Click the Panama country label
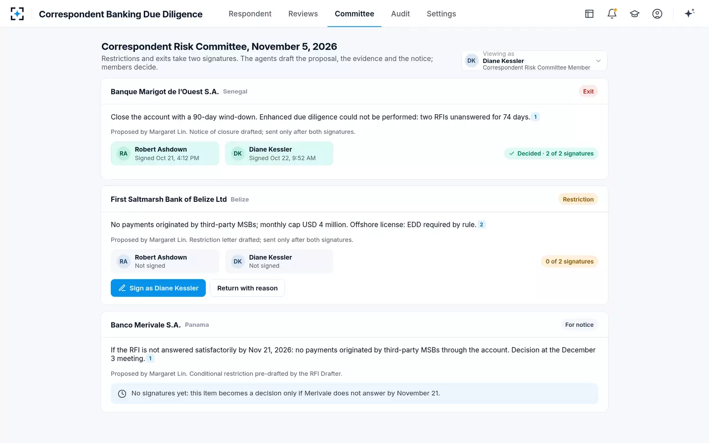The height and width of the screenshot is (443, 709). (197, 325)
